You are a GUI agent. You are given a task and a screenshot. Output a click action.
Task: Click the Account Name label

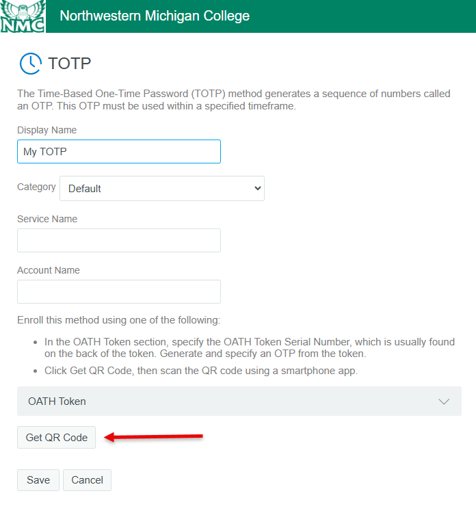[49, 270]
